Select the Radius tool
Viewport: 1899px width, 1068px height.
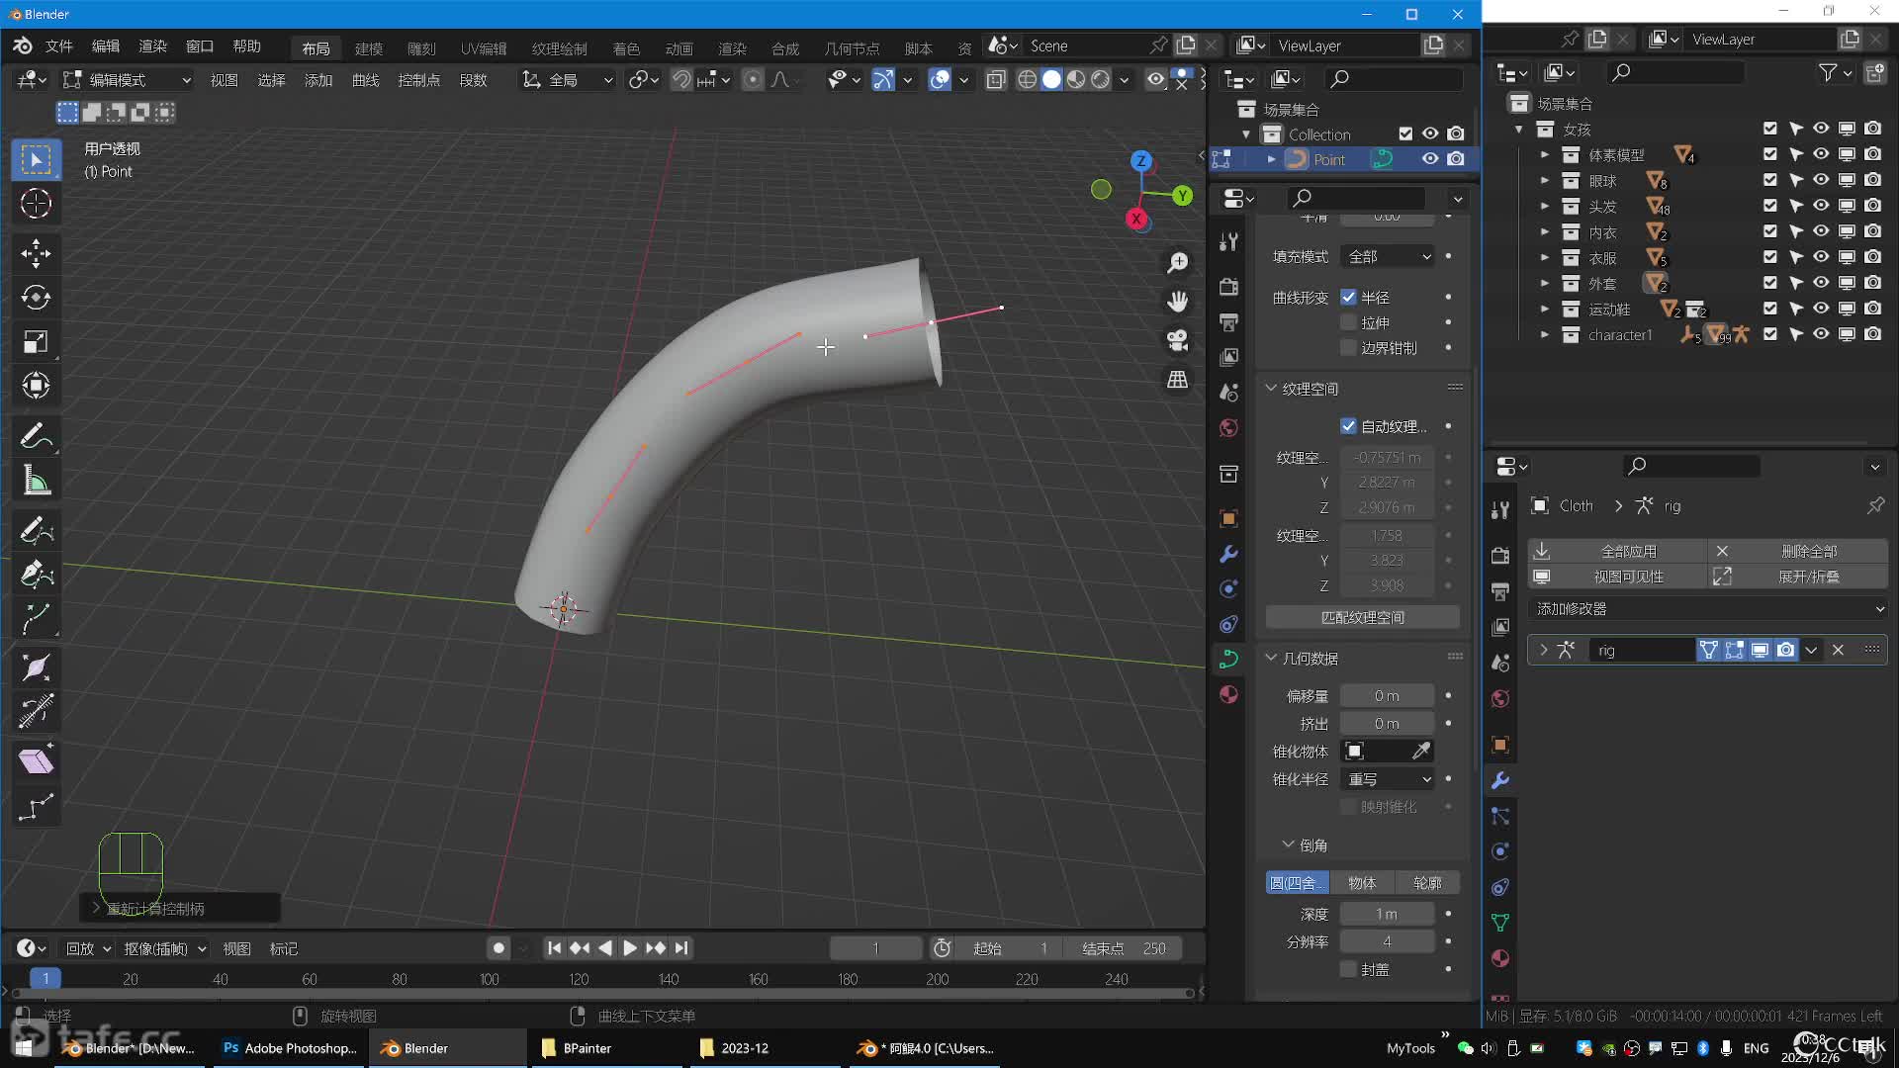click(36, 667)
